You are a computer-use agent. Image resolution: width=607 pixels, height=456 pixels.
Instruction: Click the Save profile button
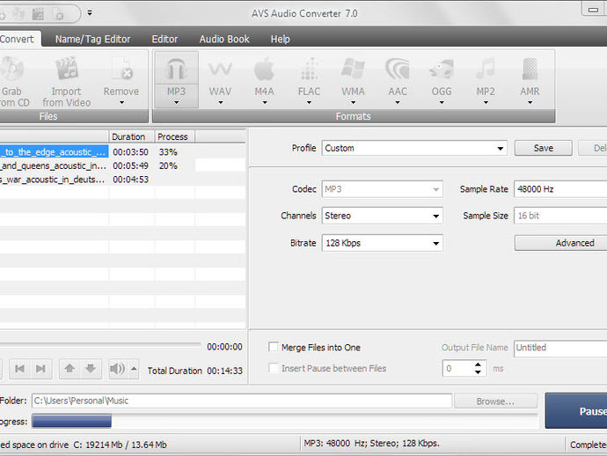point(543,148)
